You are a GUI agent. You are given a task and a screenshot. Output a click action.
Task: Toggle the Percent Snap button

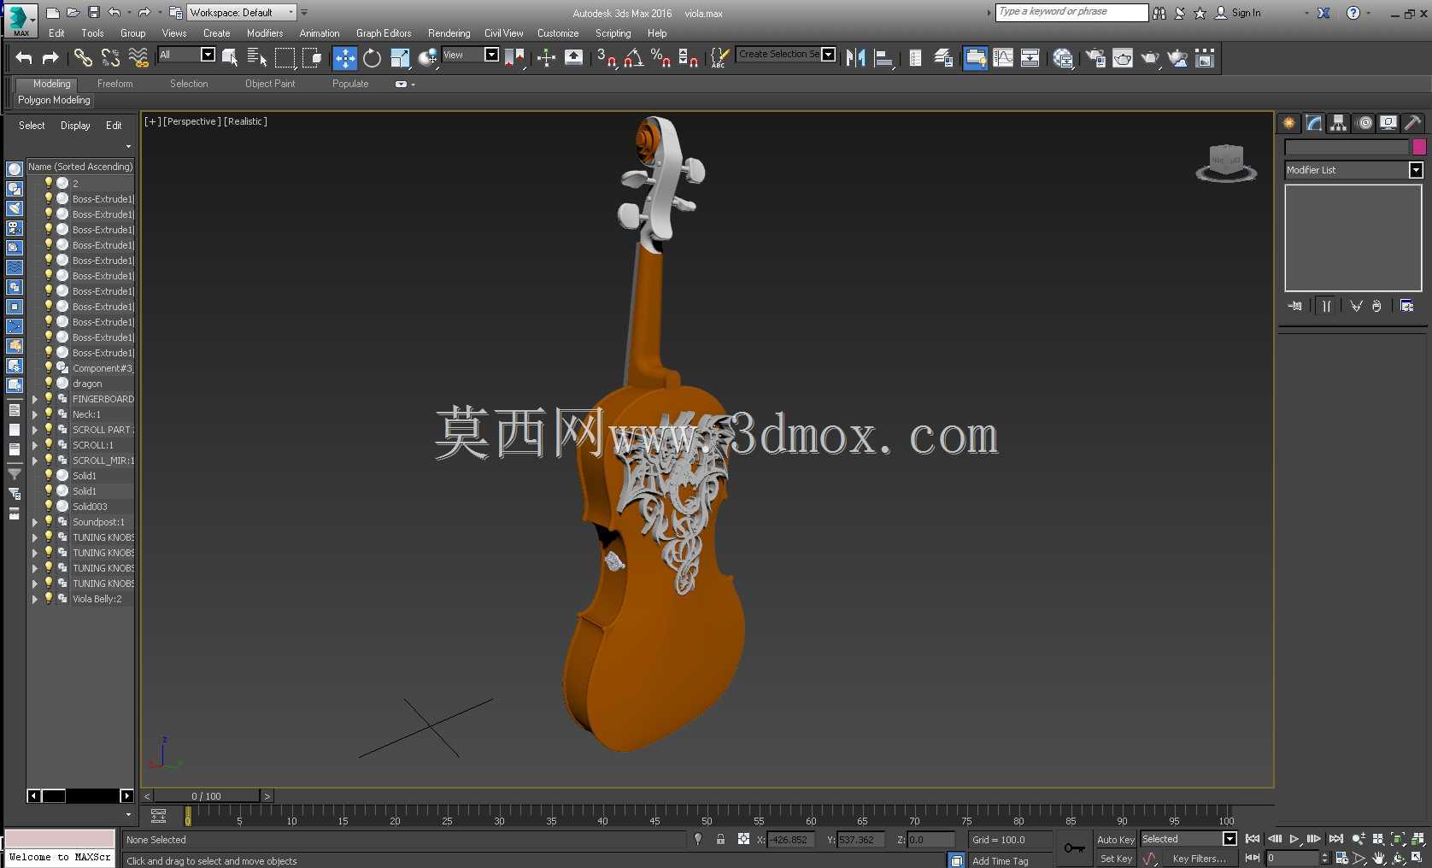(x=660, y=57)
